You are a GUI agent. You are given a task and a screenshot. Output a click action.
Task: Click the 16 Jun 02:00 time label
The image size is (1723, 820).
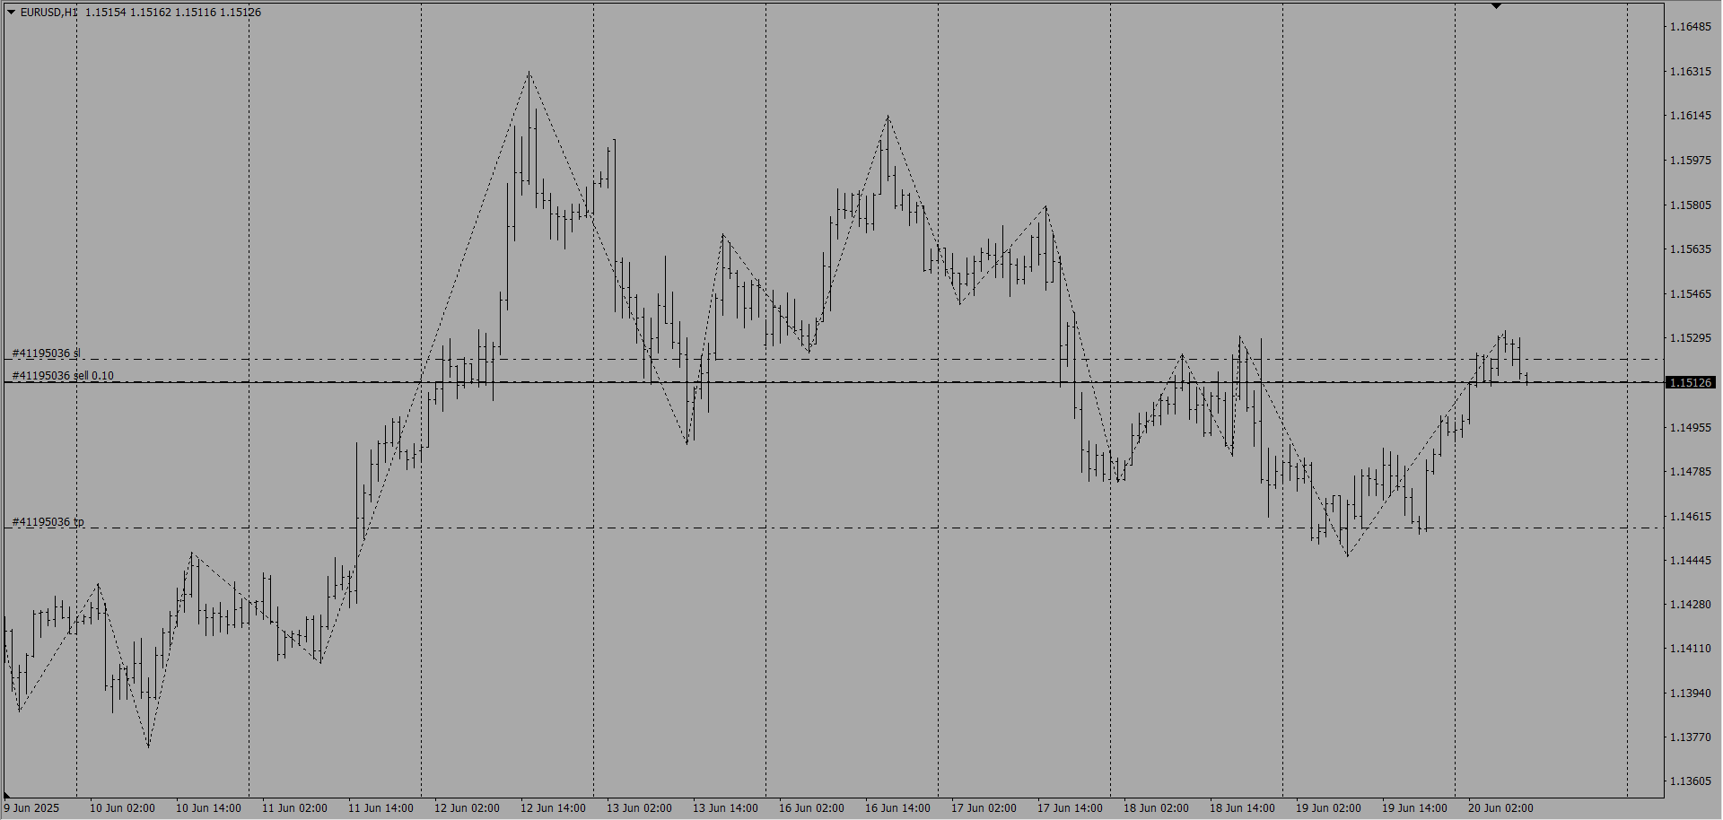(811, 808)
